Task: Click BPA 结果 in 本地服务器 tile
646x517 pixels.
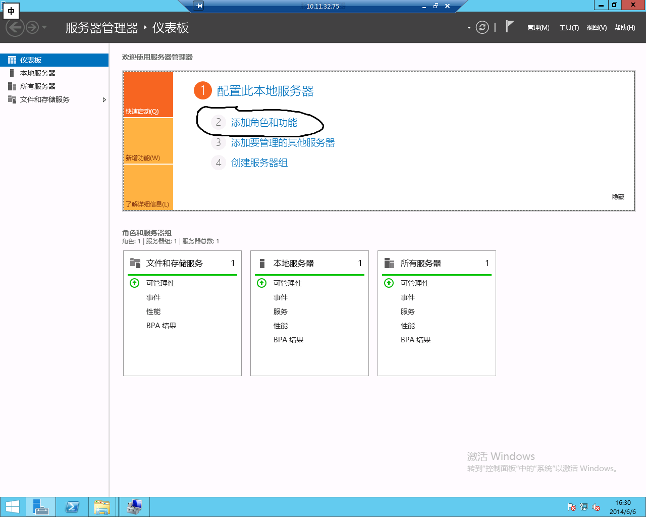Action: click(289, 340)
